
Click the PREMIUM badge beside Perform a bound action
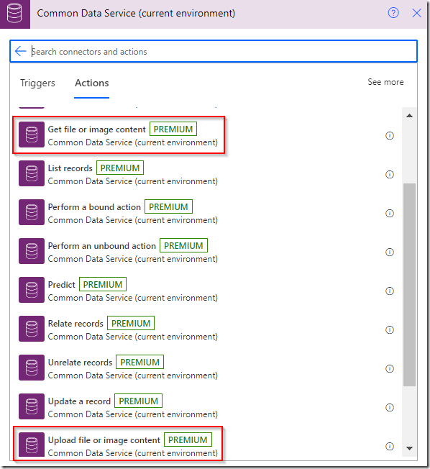click(x=168, y=206)
